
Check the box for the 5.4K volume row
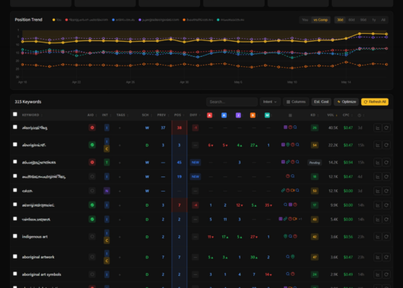[15, 219]
